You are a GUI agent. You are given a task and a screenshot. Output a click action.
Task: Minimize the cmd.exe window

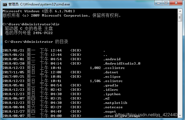(x=158, y=3)
